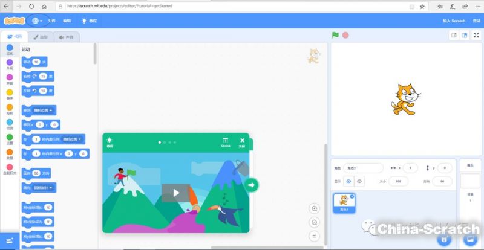Open the add extension button at bottom left
484x250 pixels.
tap(9, 241)
